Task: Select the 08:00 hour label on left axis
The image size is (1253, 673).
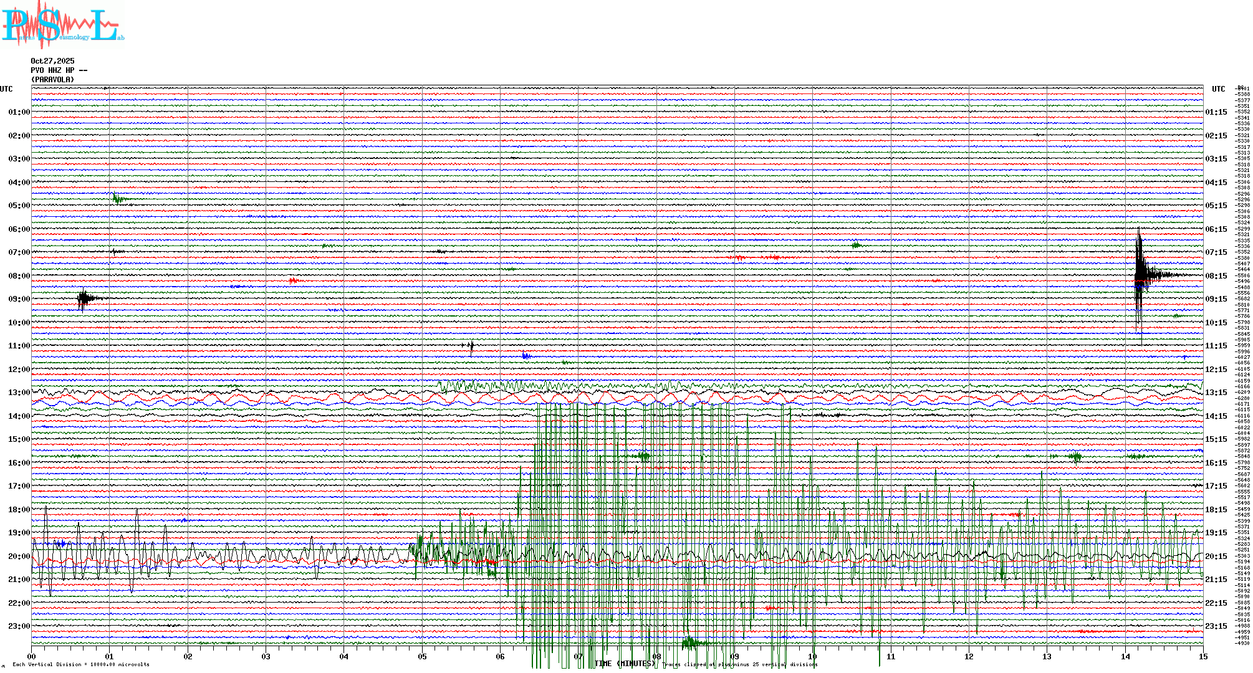Action: 19,276
